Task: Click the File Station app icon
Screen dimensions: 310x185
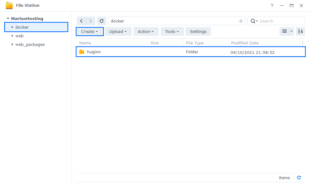Action: click(x=9, y=5)
